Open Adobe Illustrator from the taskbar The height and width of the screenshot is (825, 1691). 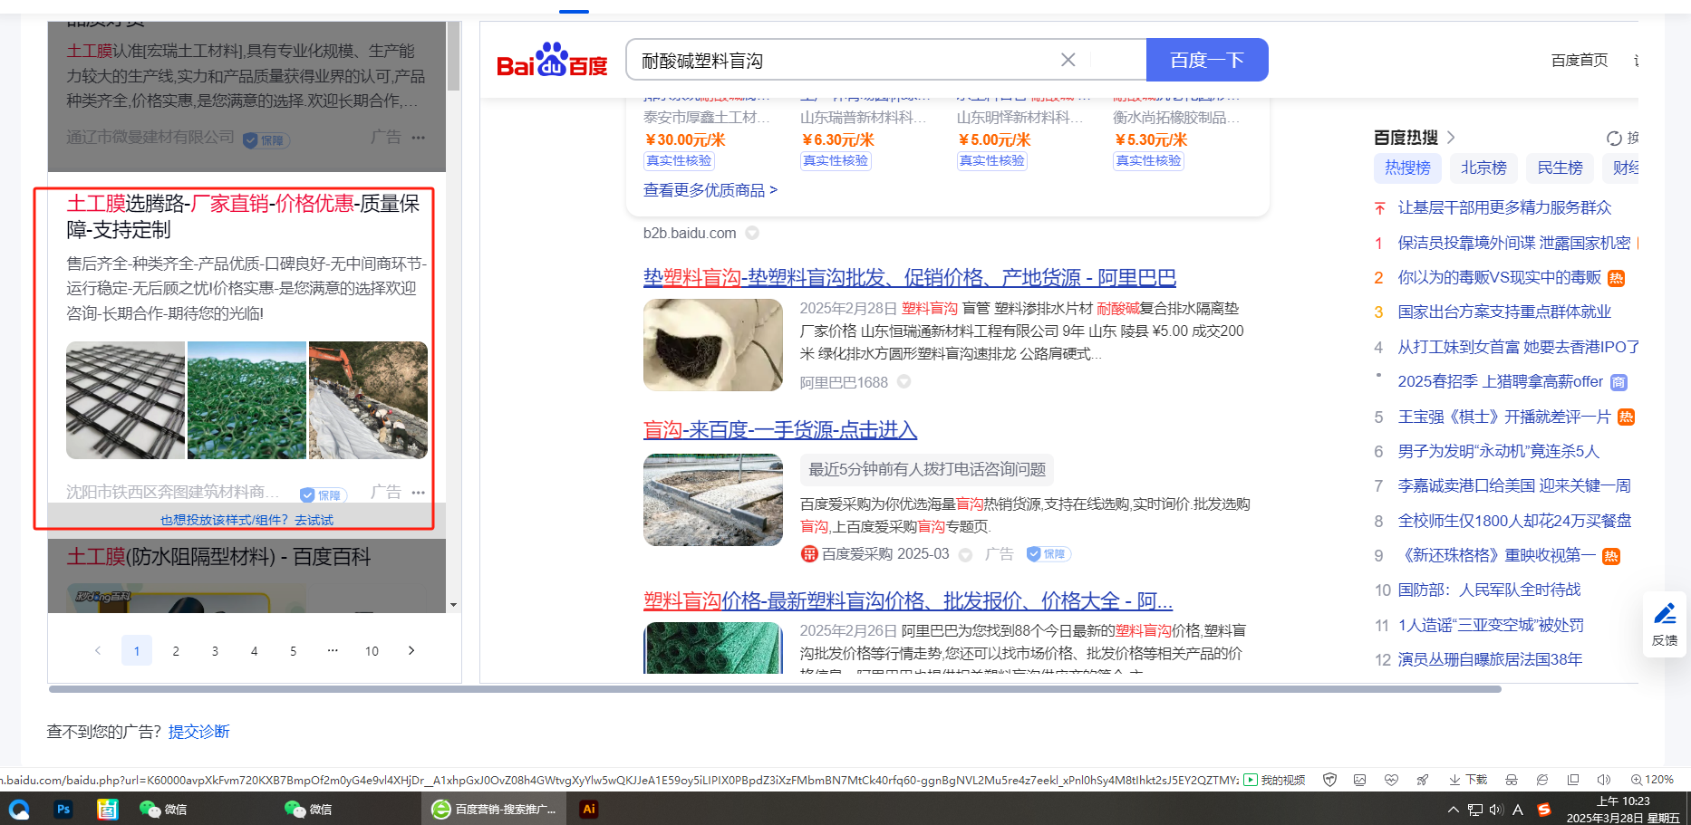coord(589,809)
